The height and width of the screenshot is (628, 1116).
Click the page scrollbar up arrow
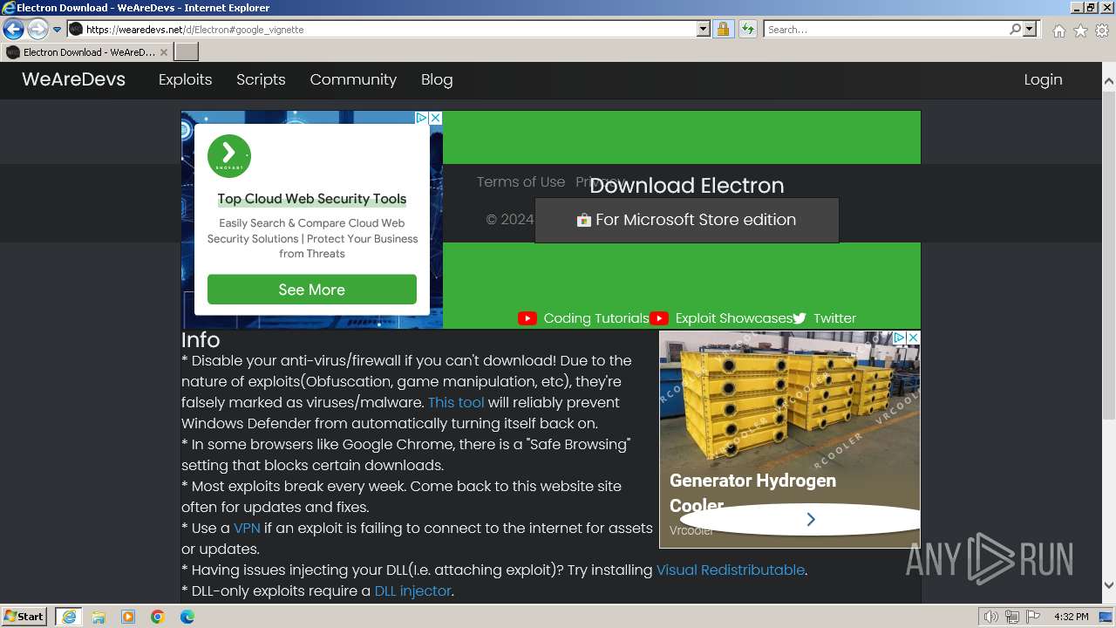[1109, 82]
